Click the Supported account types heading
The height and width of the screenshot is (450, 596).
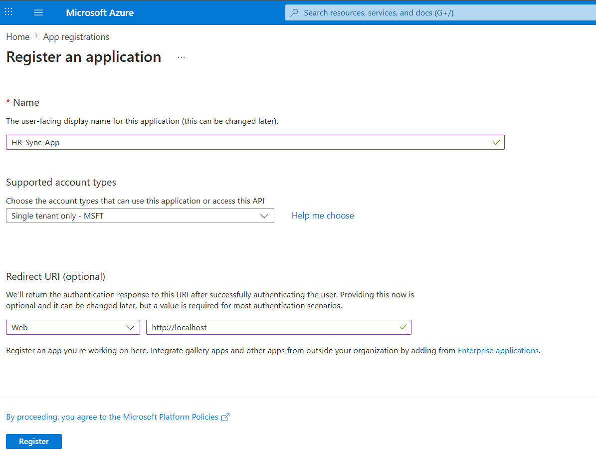(61, 183)
